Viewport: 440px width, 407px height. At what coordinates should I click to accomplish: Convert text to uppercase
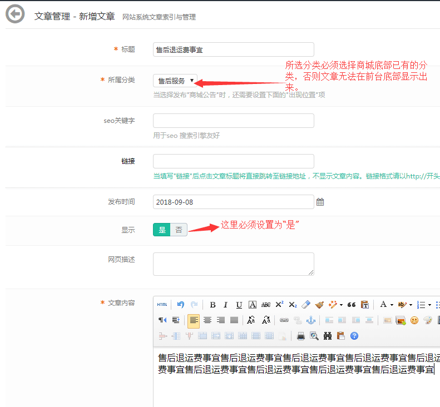pyautogui.click(x=251, y=320)
